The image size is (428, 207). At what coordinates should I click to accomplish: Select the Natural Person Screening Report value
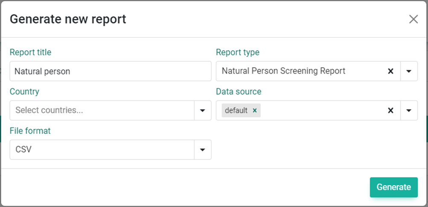283,71
